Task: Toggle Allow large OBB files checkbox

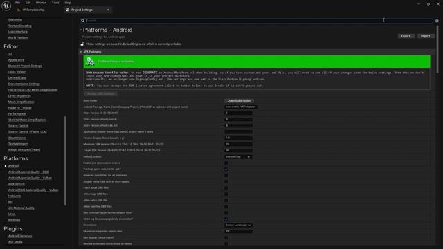Action: coord(226,194)
